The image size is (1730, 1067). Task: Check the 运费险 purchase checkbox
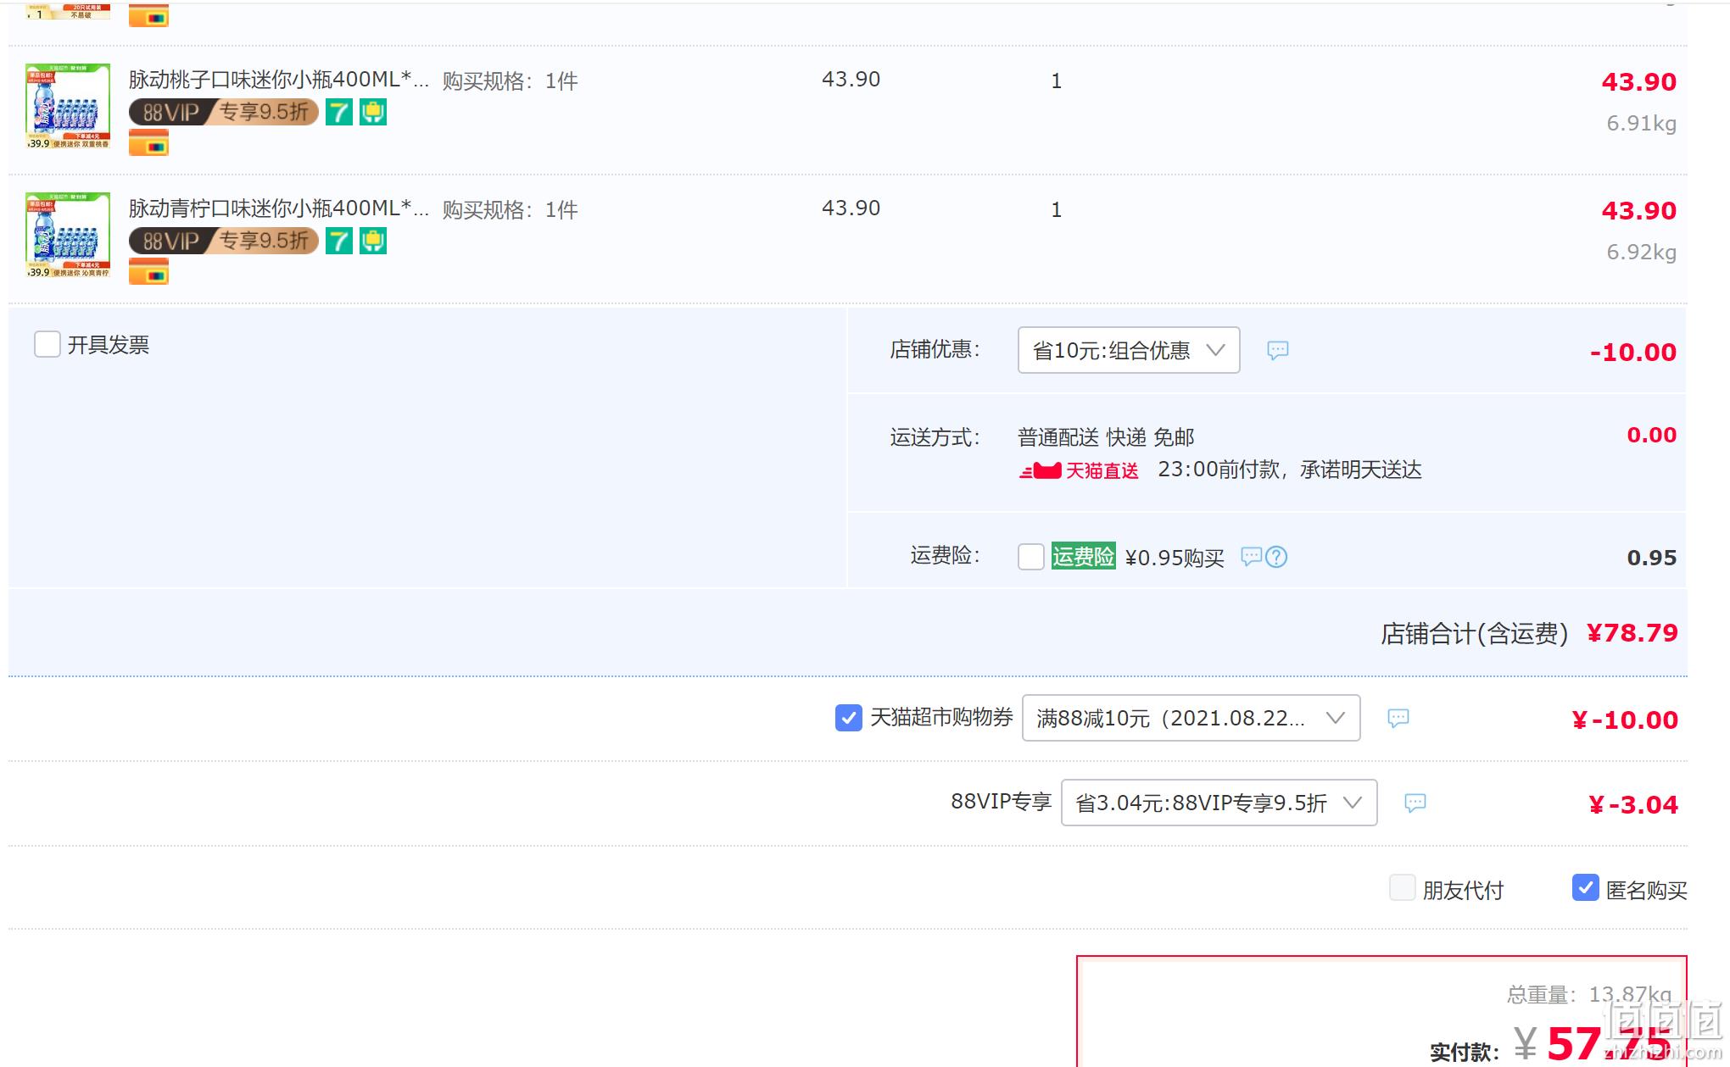click(1031, 557)
